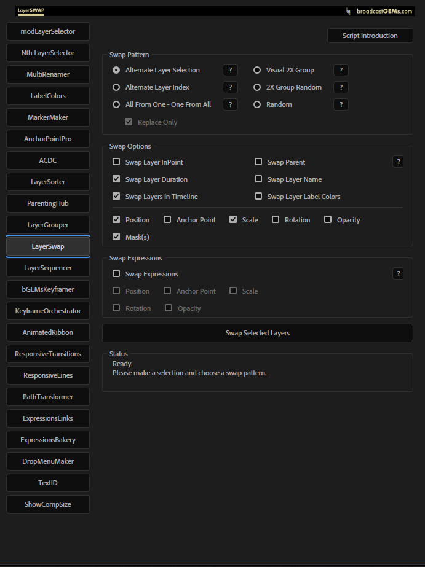Image resolution: width=425 pixels, height=567 pixels.
Task: Click Swap Expressions help question mark
Action: pyautogui.click(x=398, y=273)
